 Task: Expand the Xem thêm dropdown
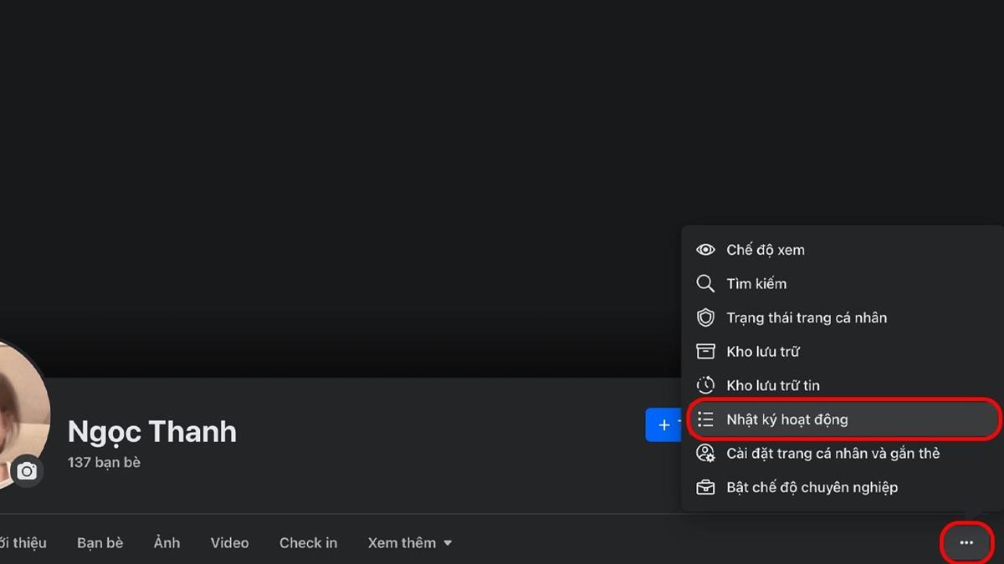(x=409, y=543)
